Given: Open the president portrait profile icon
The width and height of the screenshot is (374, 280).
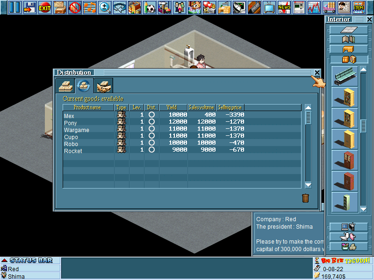Looking at the screenshot, I should (344, 7).
